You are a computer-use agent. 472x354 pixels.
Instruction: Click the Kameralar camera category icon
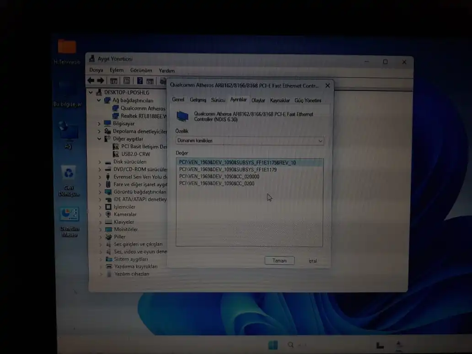[x=108, y=214]
